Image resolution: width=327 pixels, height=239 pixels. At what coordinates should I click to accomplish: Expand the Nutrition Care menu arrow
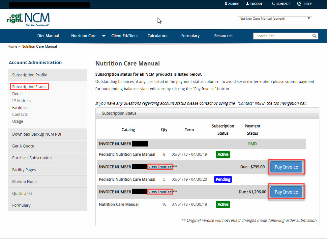[104, 36]
